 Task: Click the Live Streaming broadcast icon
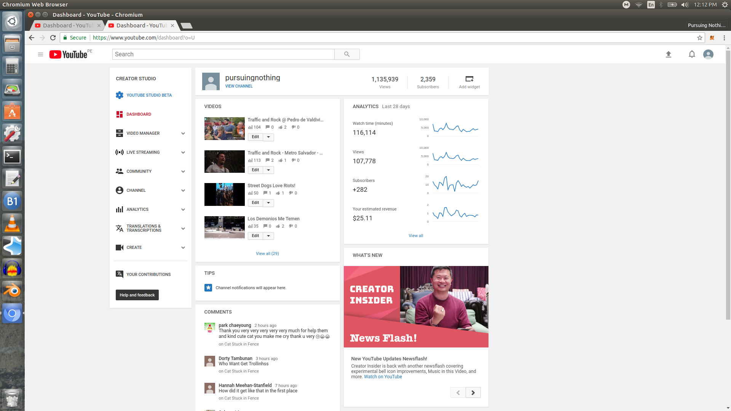(x=120, y=152)
